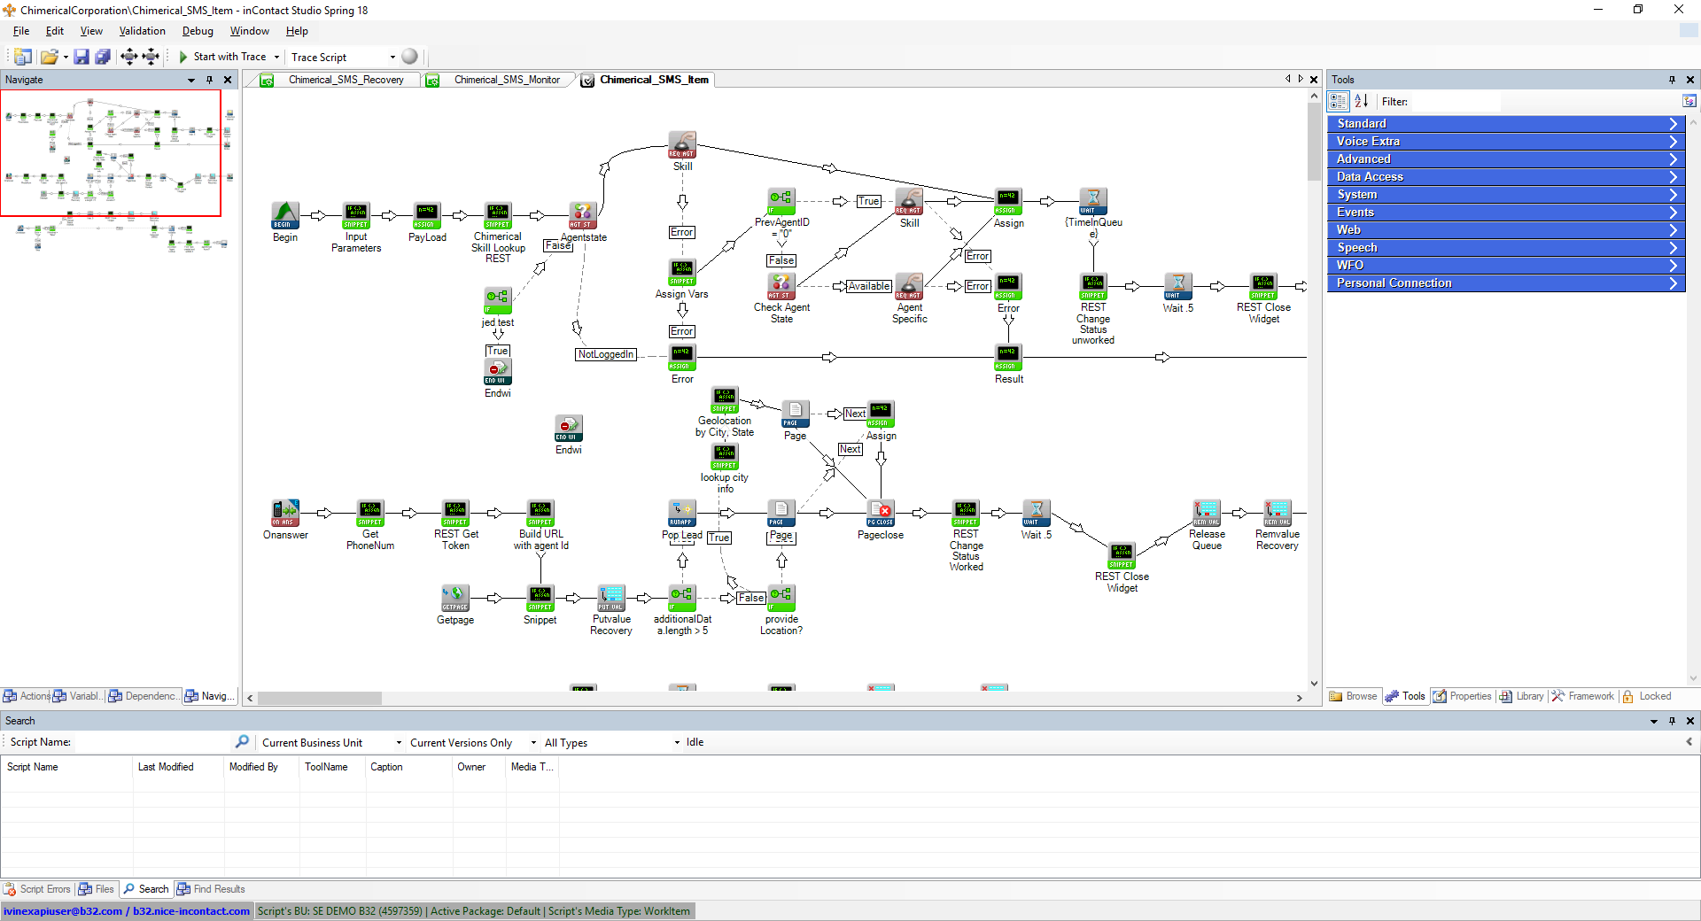Select the Result assign action icon
Image resolution: width=1701 pixels, height=921 pixels.
[x=1008, y=357]
